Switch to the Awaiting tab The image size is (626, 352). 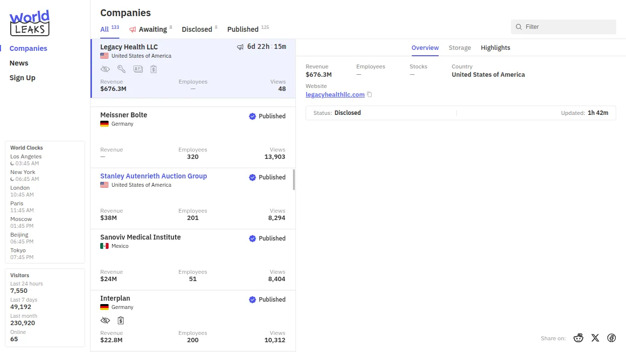coord(152,29)
